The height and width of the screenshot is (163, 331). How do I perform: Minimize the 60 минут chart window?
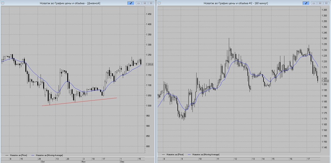(314, 3)
